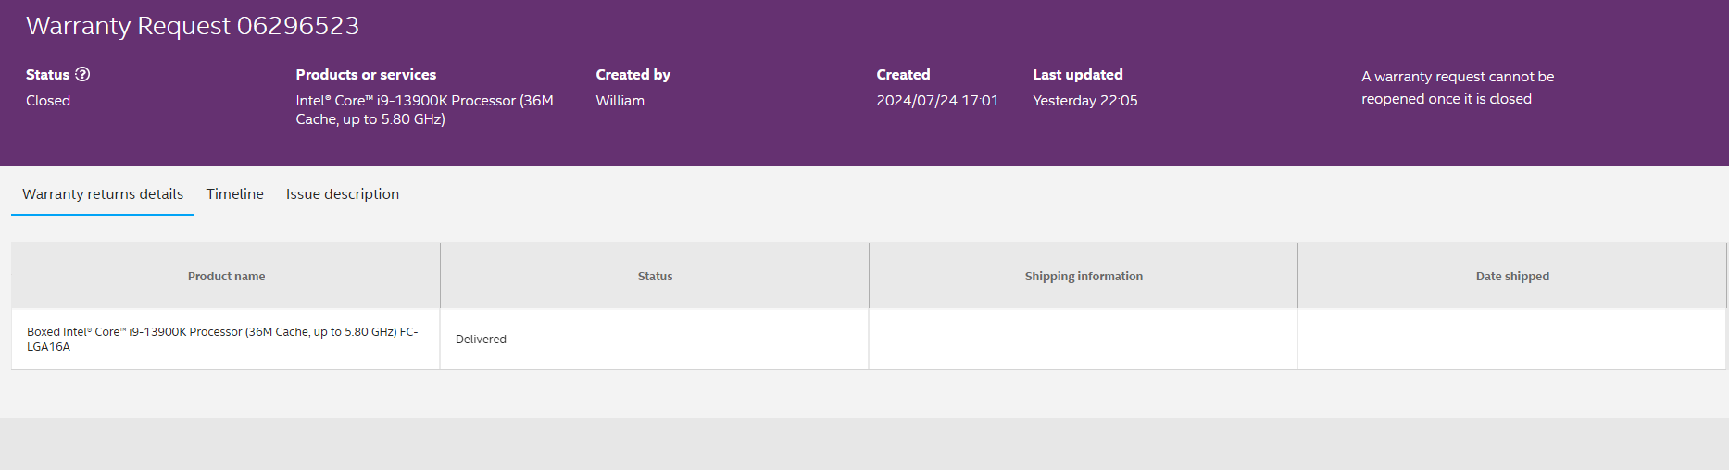
Task: Click the i9-13900K processor text in the purple header
Action: point(424,110)
